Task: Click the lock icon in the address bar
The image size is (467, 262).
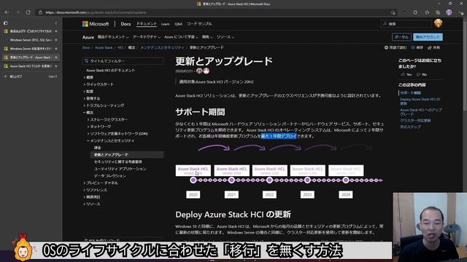Action: [x=40, y=12]
